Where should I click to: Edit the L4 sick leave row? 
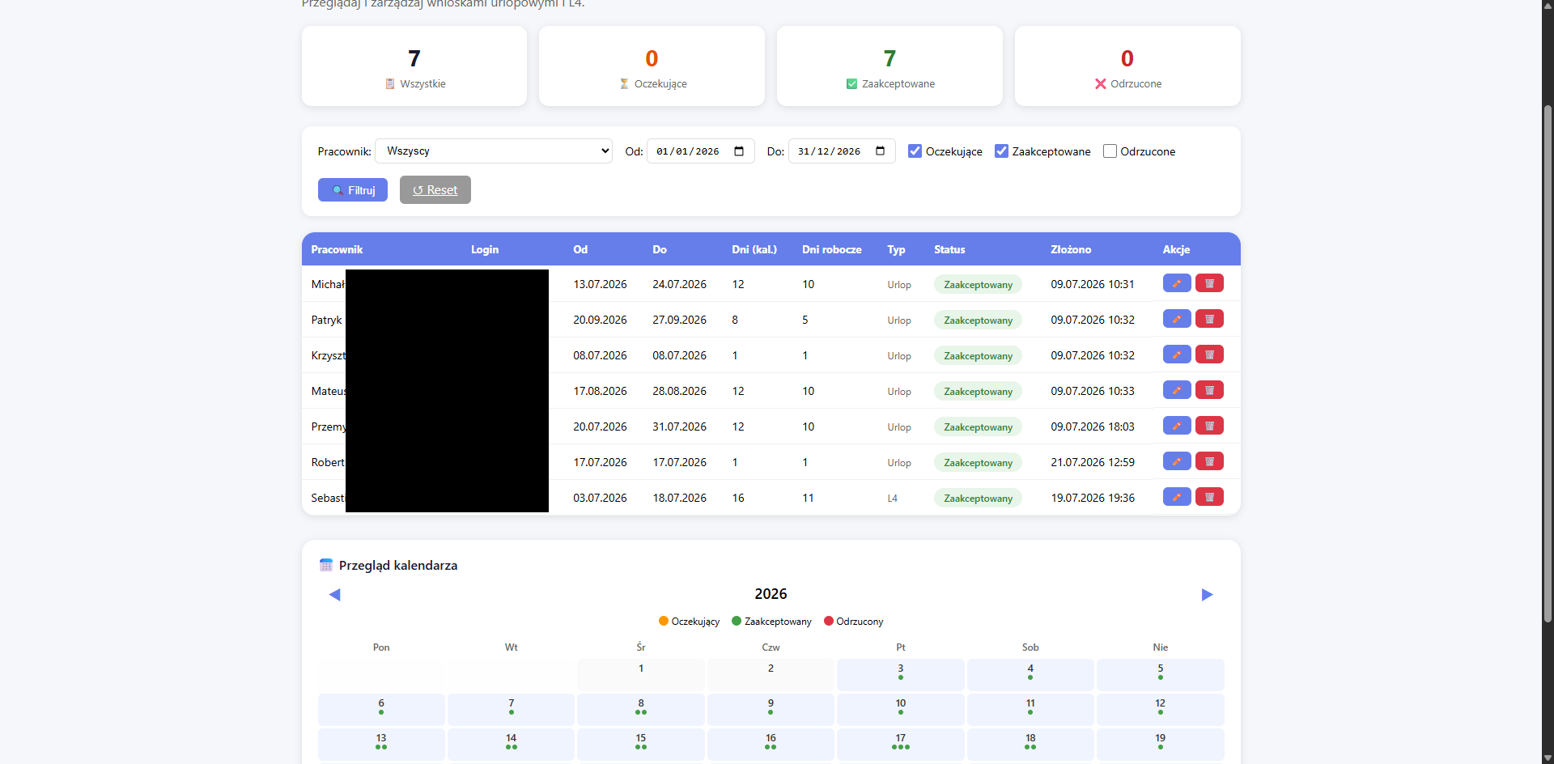coord(1176,497)
